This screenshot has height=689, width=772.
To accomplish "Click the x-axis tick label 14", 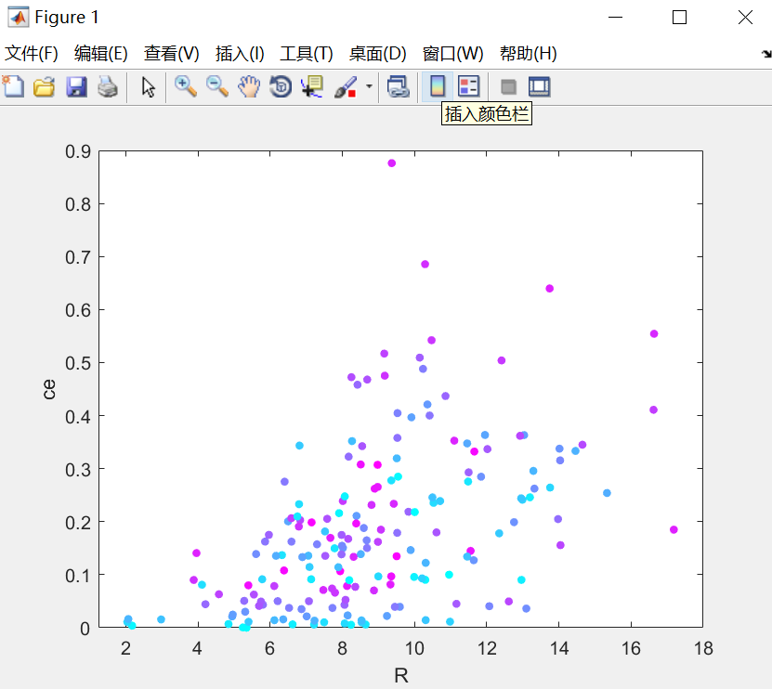I will pyautogui.click(x=559, y=649).
